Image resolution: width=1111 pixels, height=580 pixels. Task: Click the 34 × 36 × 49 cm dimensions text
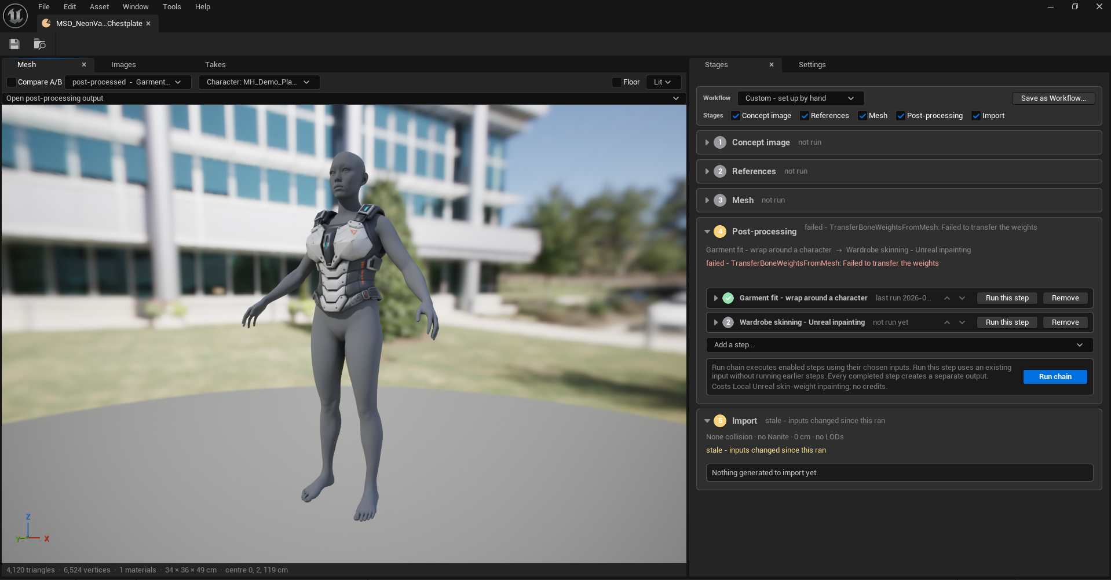(191, 570)
